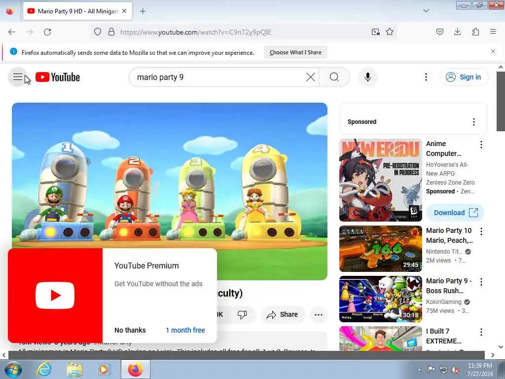This screenshot has width=505, height=379.
Task: Run search with the magnifier button
Action: click(334, 77)
